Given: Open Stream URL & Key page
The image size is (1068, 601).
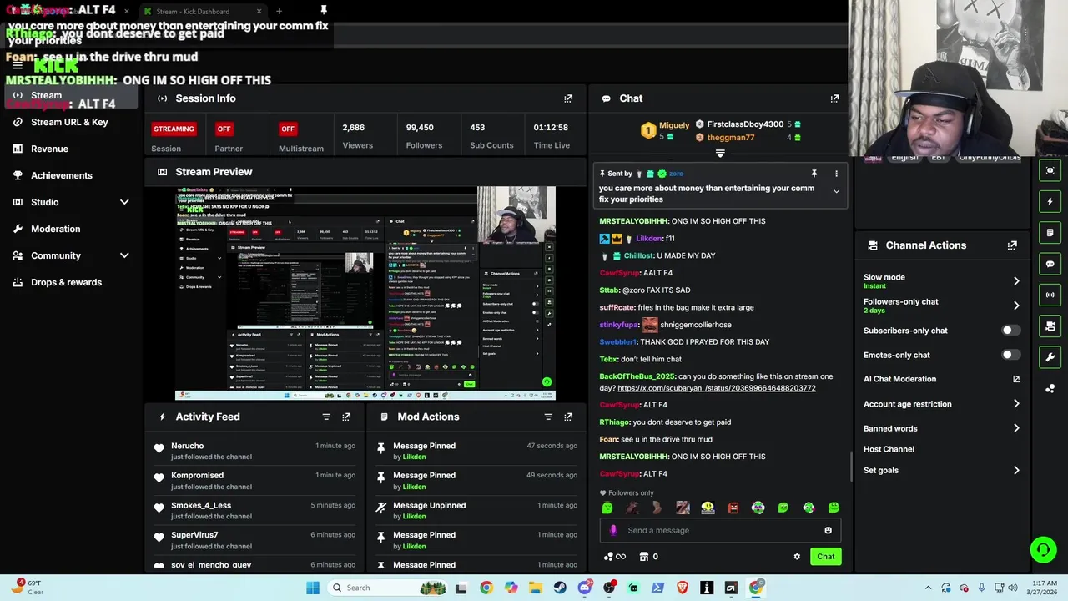Looking at the screenshot, I should (69, 122).
